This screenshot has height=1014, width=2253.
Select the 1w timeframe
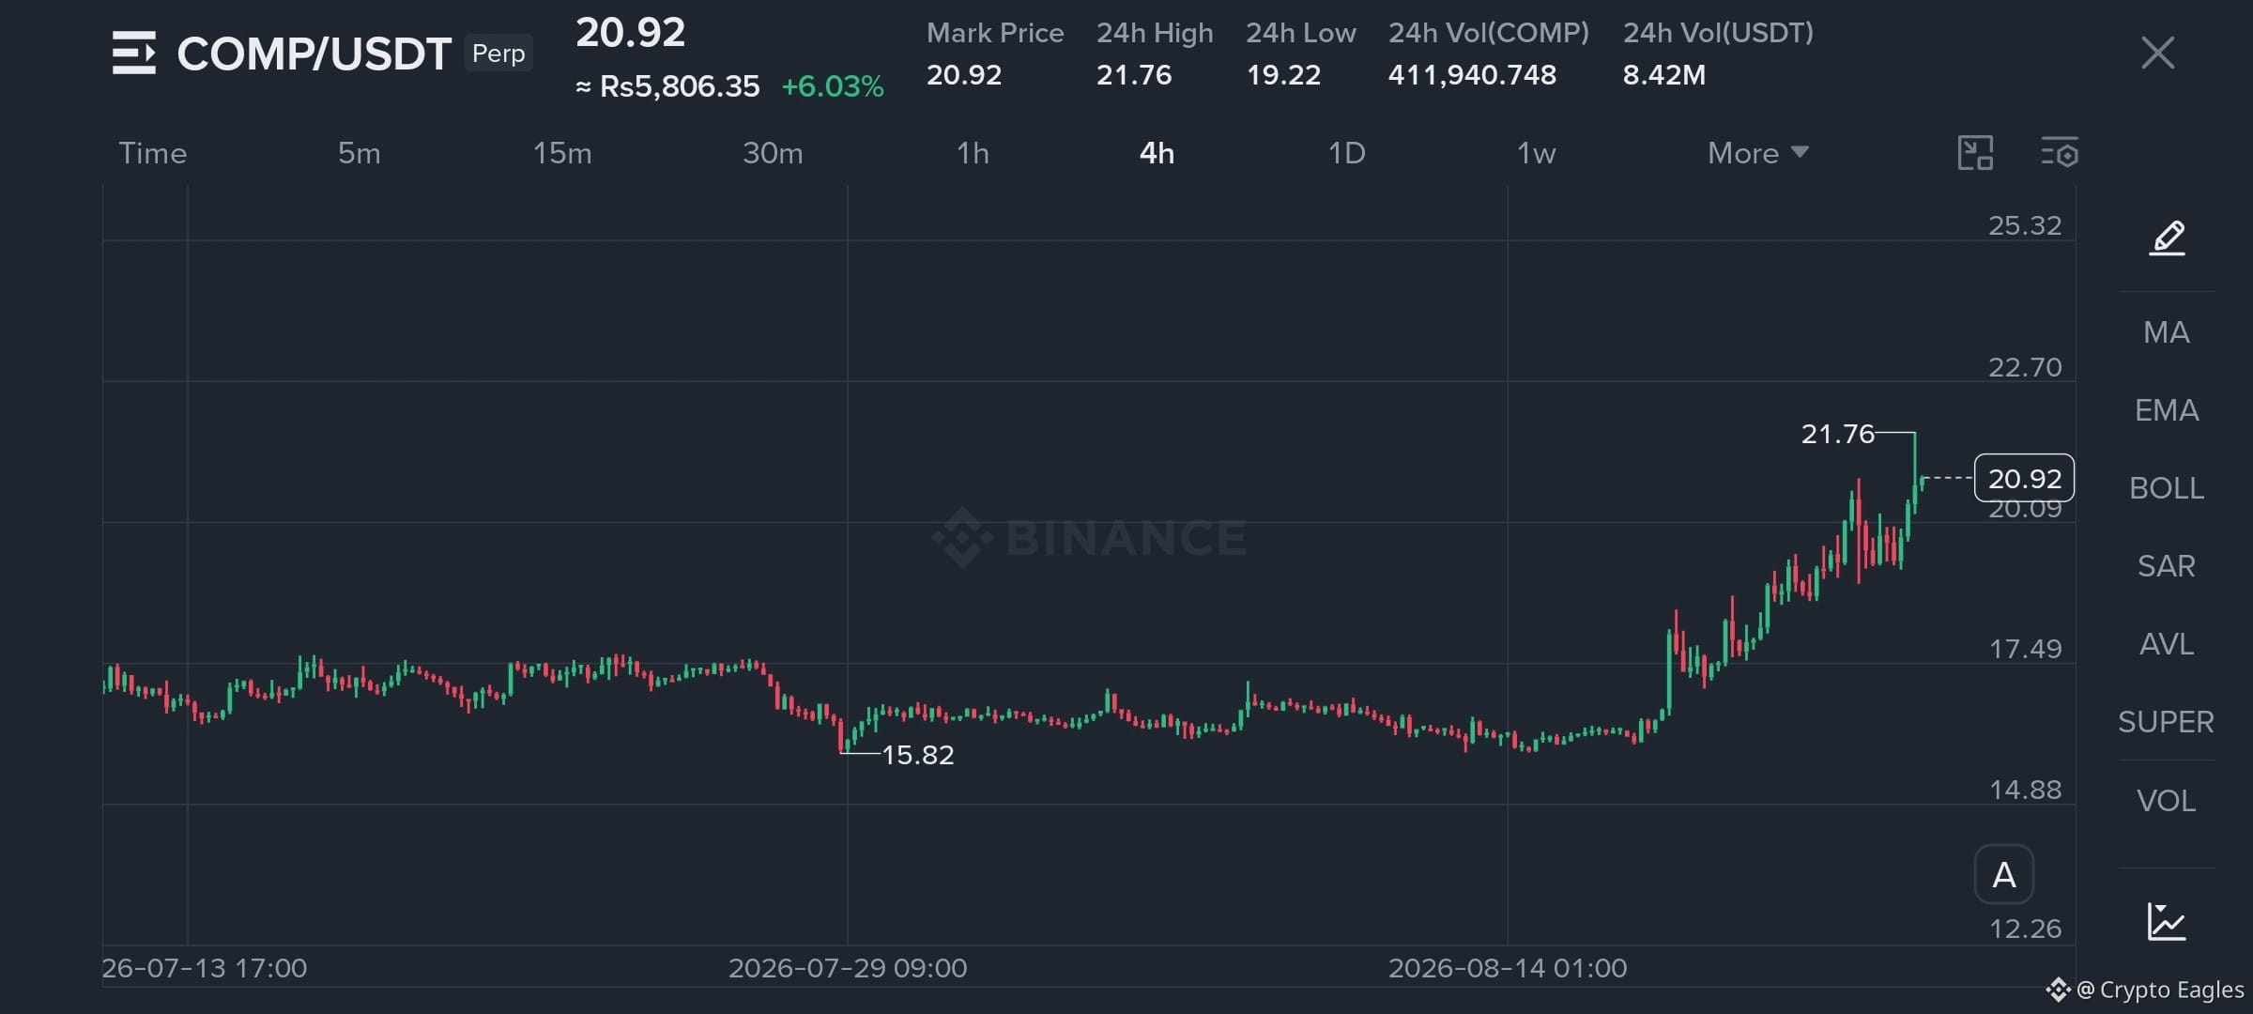1537,153
